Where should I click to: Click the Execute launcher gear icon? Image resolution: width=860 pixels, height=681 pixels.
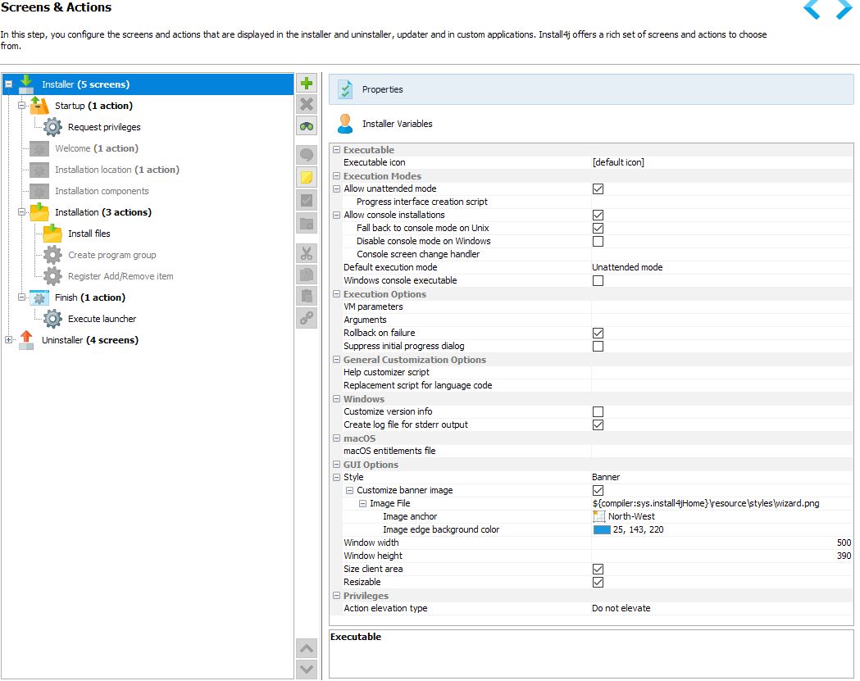(x=52, y=319)
